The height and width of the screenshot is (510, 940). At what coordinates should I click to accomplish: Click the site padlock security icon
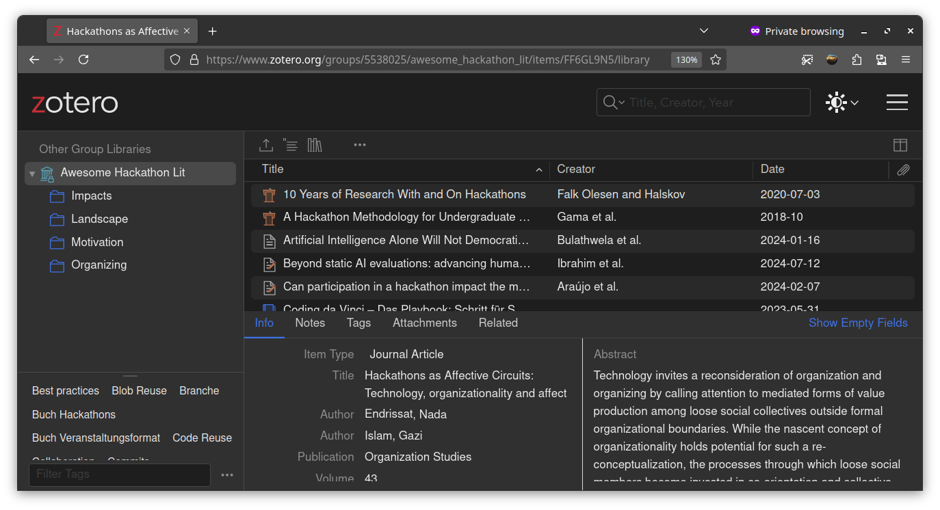click(x=194, y=59)
